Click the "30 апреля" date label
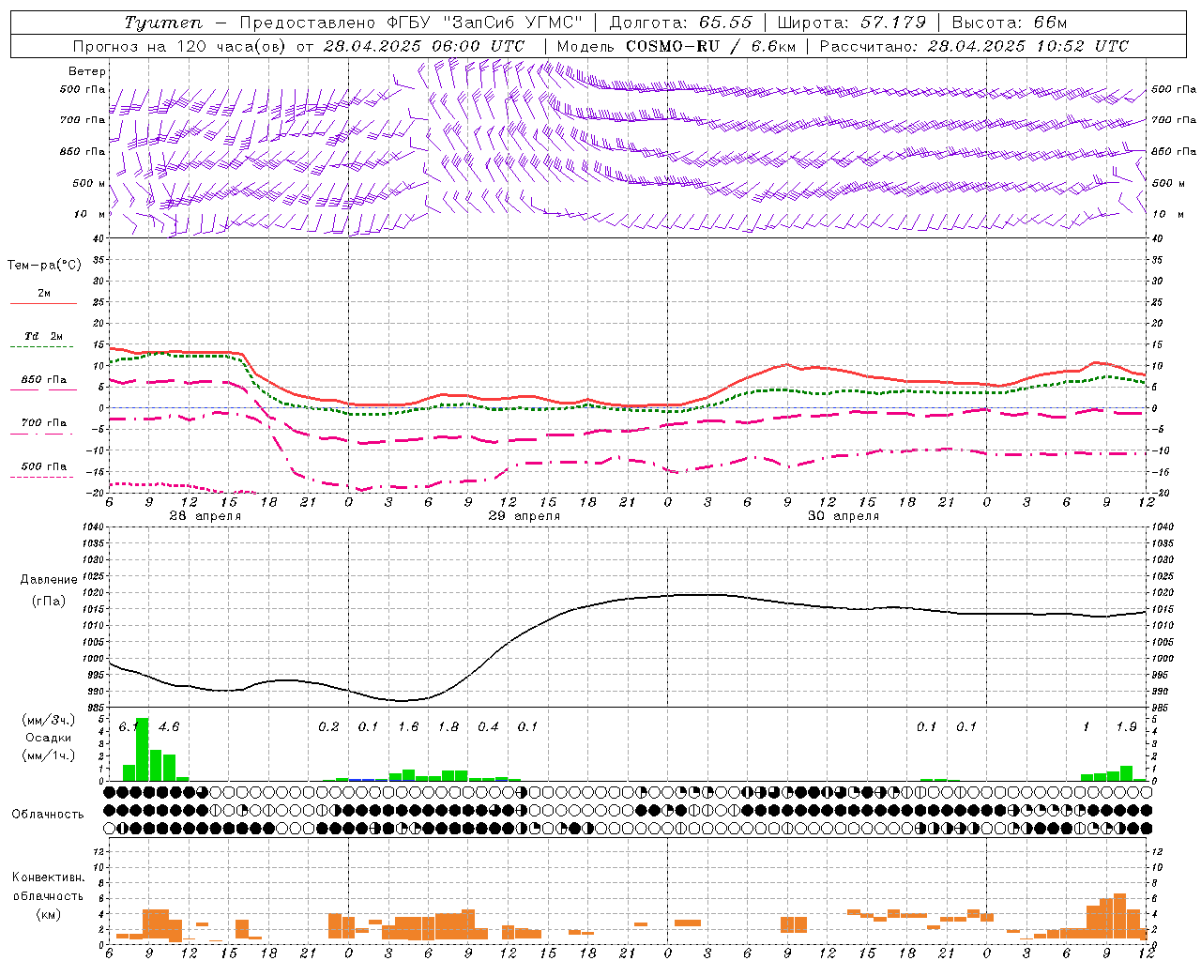The width and height of the screenshot is (1201, 961). pyautogui.click(x=843, y=516)
